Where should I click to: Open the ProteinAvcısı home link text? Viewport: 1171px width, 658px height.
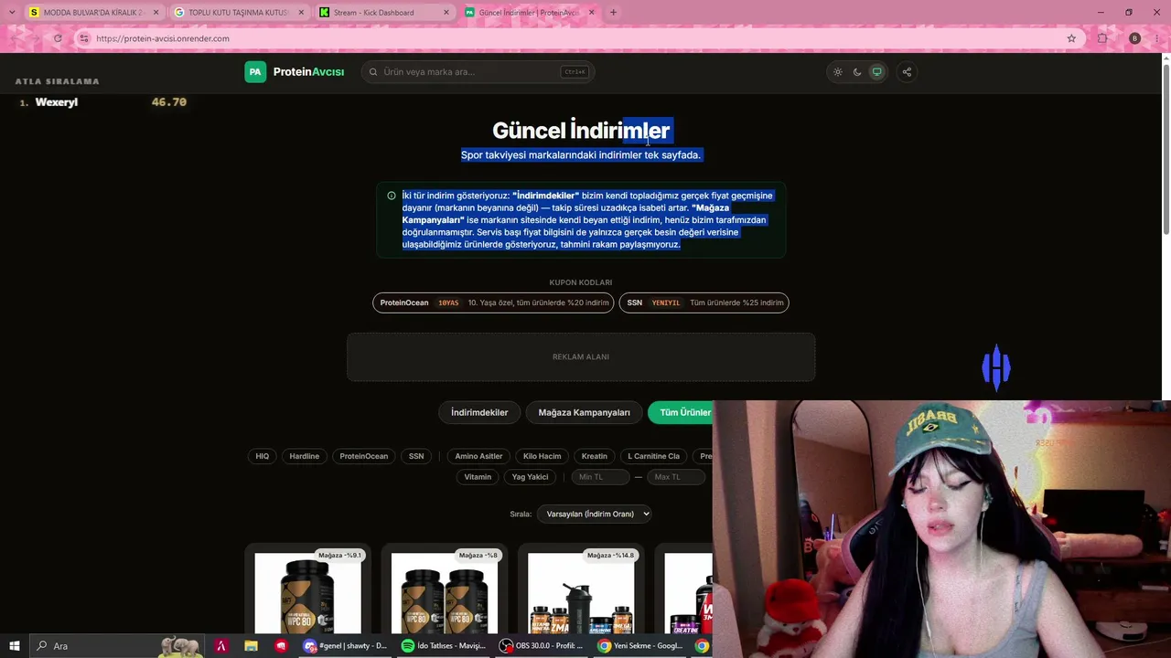point(308,72)
